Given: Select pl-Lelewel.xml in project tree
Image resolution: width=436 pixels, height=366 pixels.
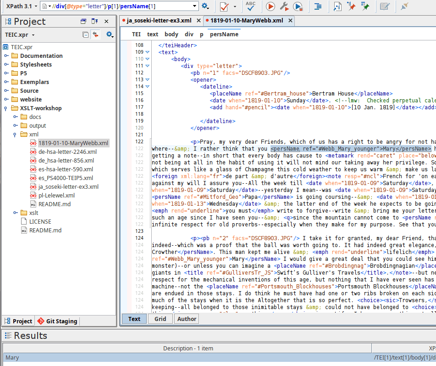Looking at the screenshot, I should pyautogui.click(x=56, y=196).
